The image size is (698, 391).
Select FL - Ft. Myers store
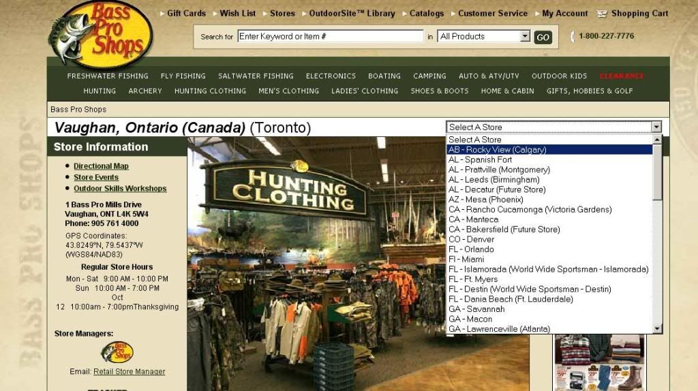(x=549, y=279)
